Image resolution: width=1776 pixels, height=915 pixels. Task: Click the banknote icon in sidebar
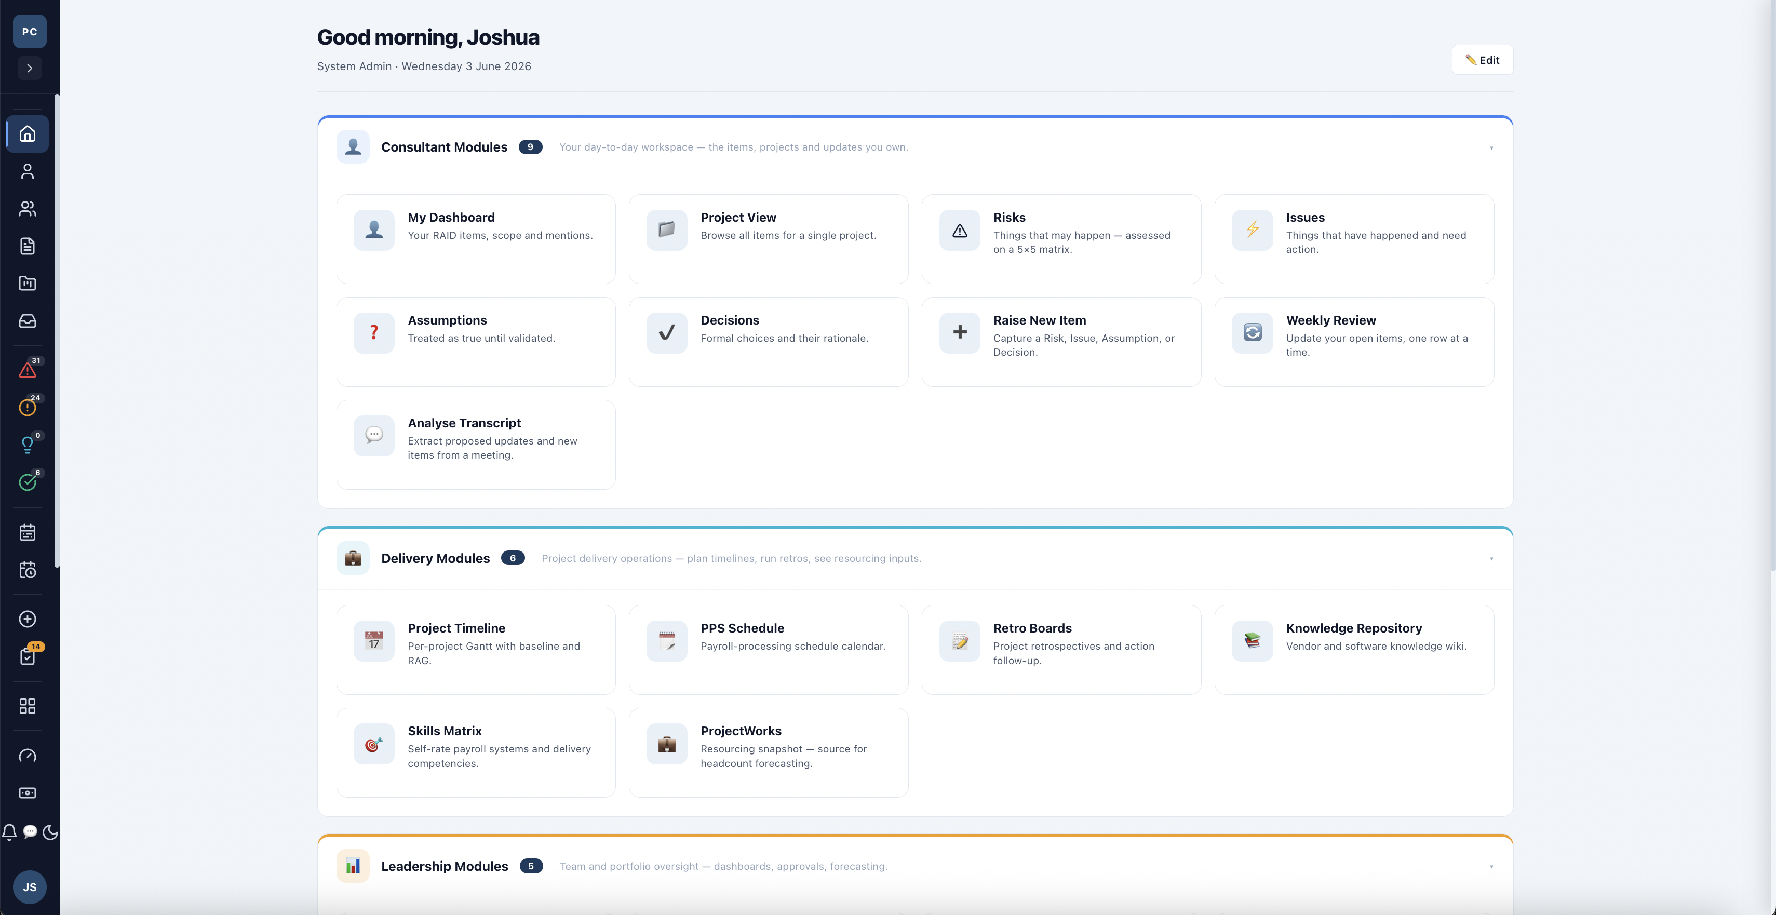pos(28,793)
